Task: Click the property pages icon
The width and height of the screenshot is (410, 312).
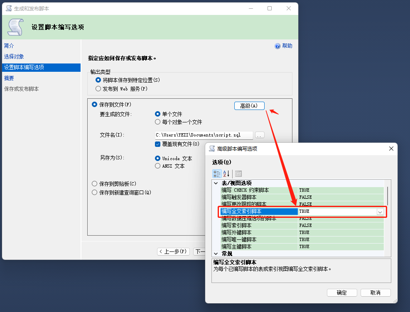Action: 238,173
